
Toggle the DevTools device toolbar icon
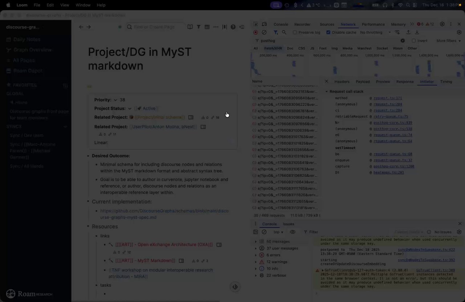(264, 24)
